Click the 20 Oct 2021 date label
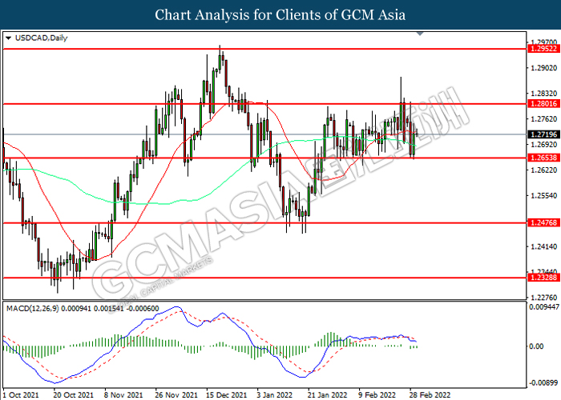This screenshot has height=400, width=561. coord(74,394)
